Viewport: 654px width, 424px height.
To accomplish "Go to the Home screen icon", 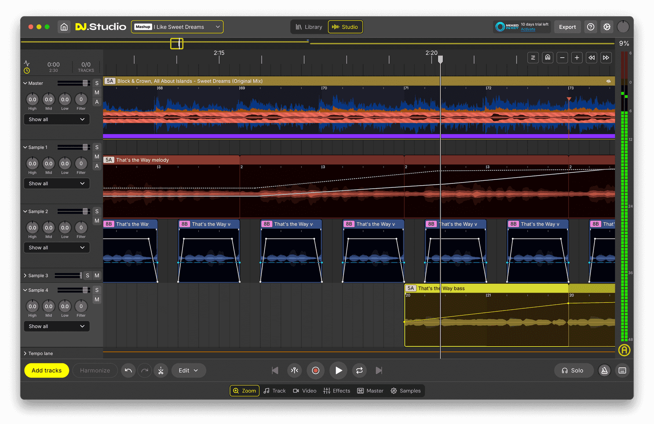I will tap(64, 27).
